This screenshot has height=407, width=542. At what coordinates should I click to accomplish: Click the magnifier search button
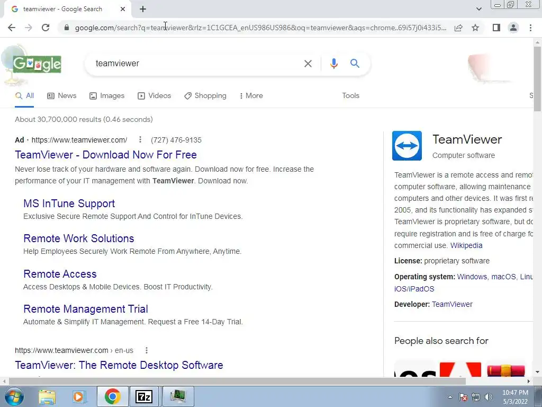[355, 64]
